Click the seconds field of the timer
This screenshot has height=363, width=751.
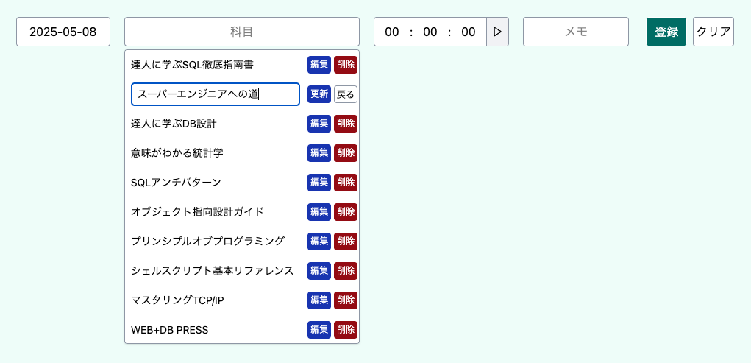tap(469, 32)
